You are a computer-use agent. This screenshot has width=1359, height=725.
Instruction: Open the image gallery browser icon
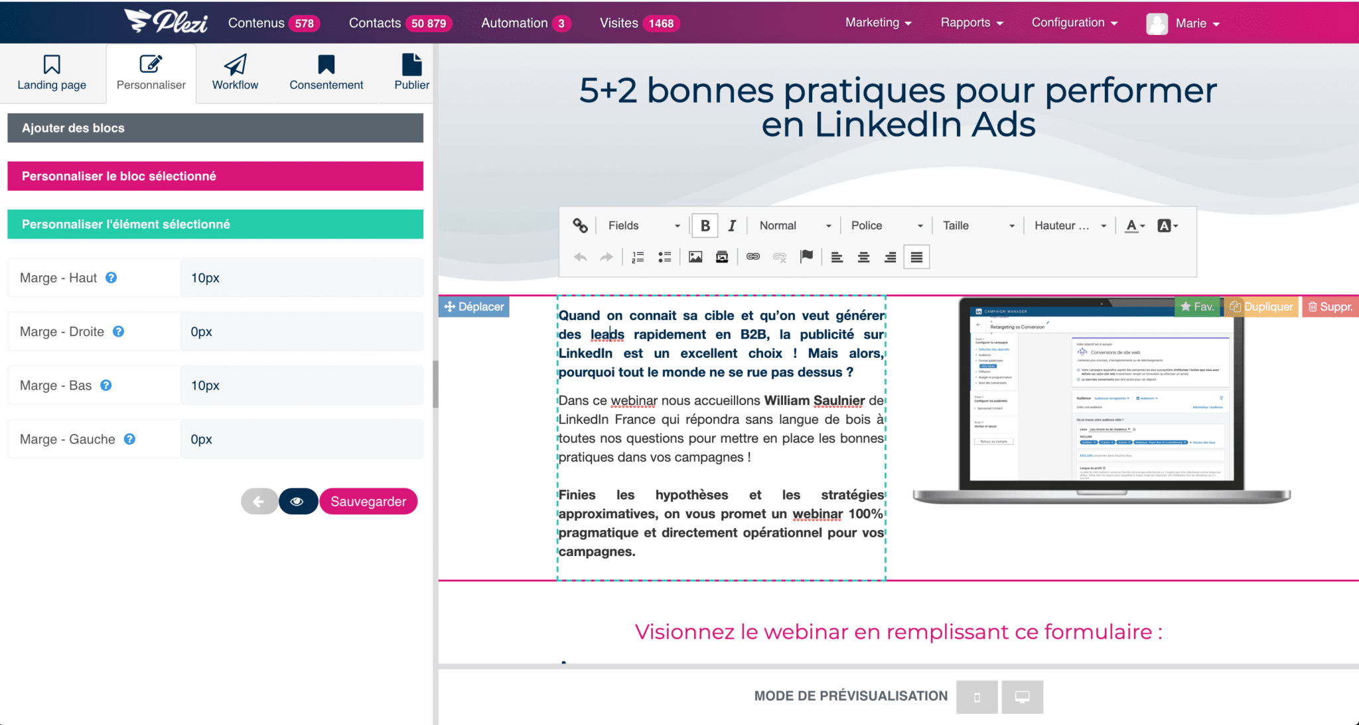[x=722, y=257]
